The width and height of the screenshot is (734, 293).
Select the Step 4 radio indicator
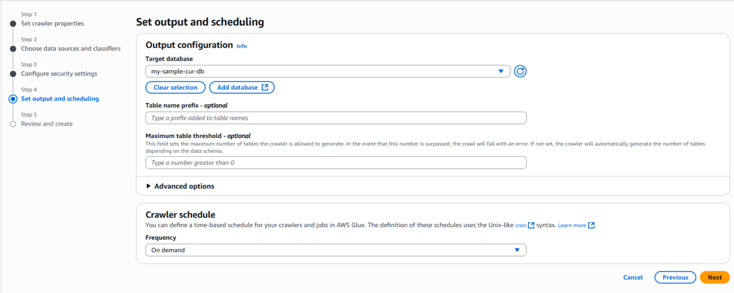[13, 99]
